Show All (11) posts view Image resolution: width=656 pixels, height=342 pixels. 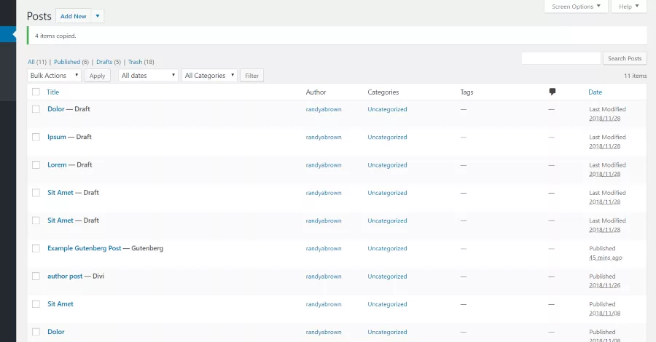coord(37,62)
